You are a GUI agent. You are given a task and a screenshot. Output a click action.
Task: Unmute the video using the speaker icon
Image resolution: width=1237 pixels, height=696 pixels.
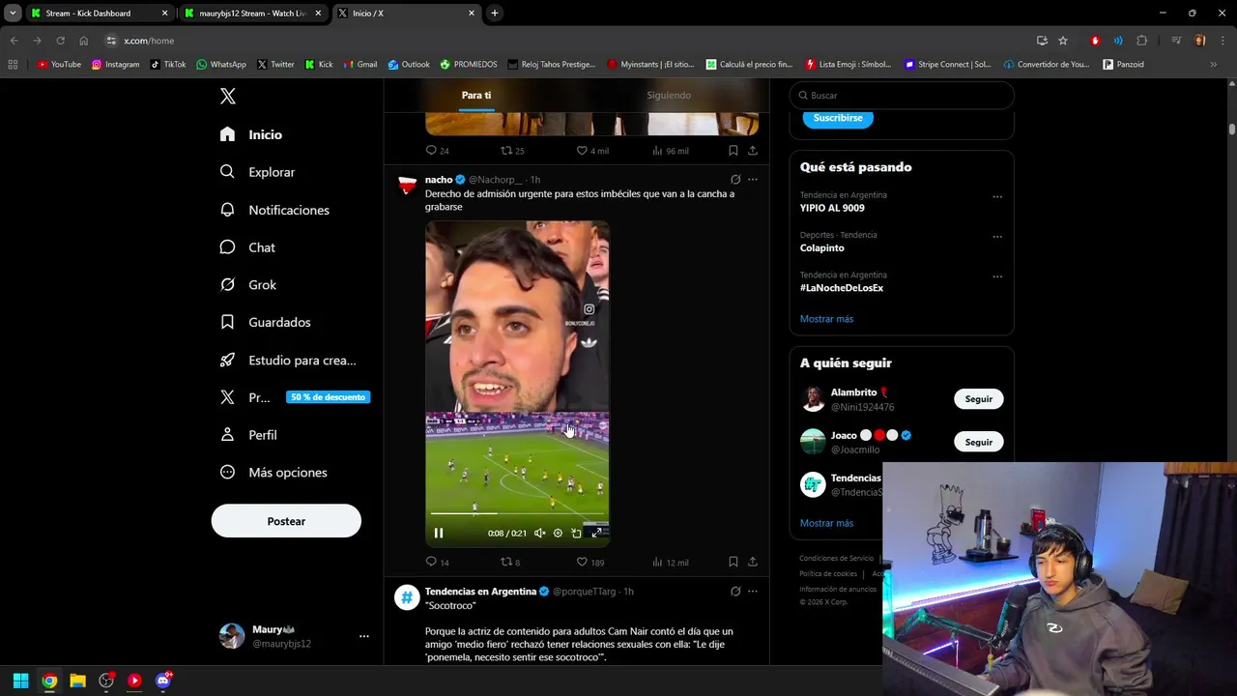click(539, 533)
